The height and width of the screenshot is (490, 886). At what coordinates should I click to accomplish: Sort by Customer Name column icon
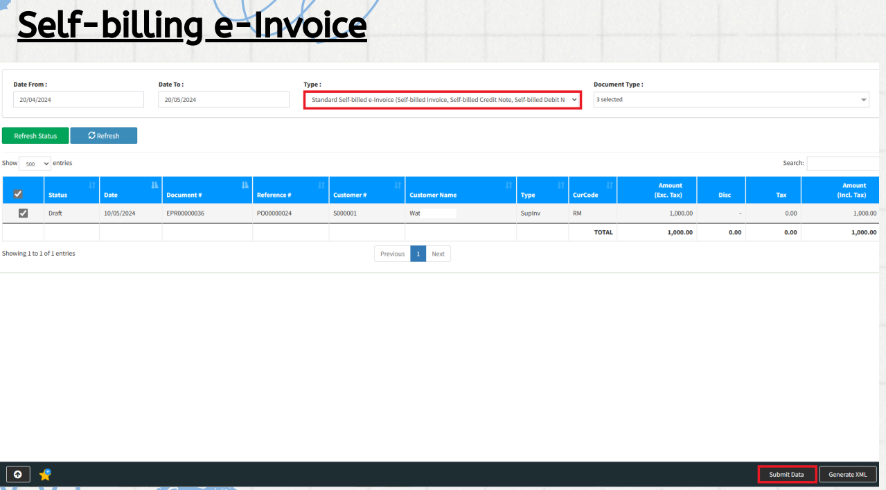(x=508, y=185)
